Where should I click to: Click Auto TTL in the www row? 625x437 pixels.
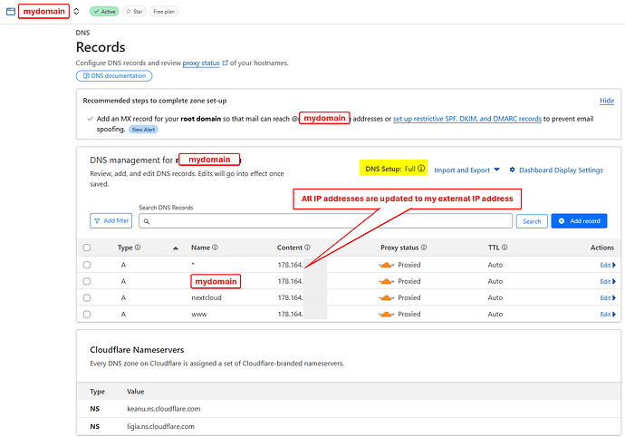pyautogui.click(x=495, y=315)
